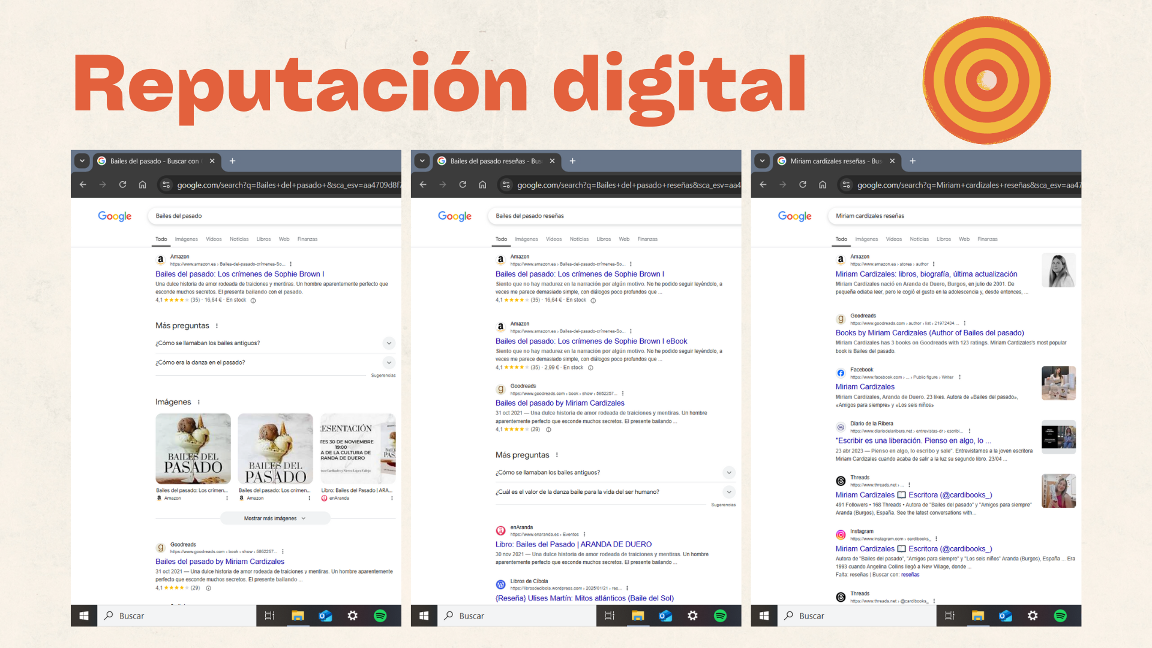The width and height of the screenshot is (1152, 648).
Task: Click the first Bailes del Pasado book cover thumbnail
Action: click(x=193, y=449)
